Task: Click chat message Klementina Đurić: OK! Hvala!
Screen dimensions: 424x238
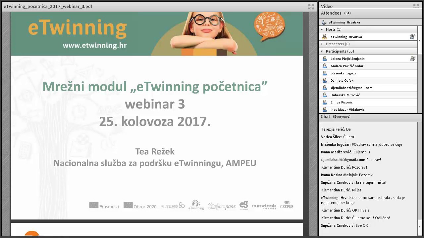Action: pos(346,210)
